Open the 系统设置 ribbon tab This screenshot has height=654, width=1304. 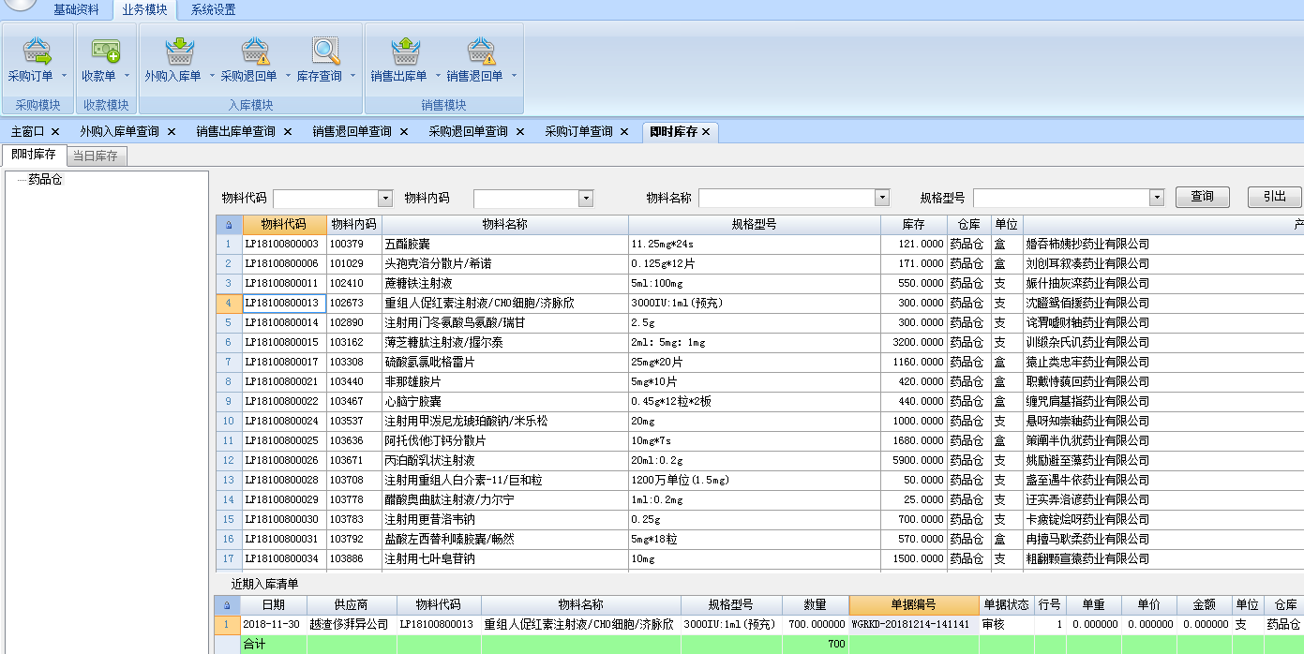pos(214,10)
